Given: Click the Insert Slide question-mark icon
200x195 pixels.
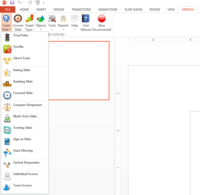Looking at the screenshot, I should (x=6, y=19).
